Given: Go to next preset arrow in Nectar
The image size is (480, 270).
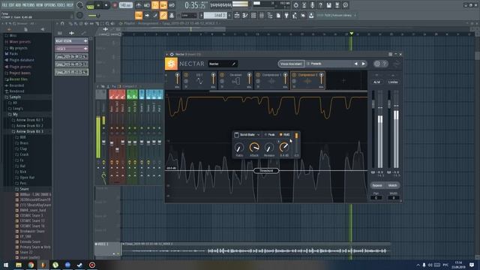Looking at the screenshot, I should click(363, 64).
